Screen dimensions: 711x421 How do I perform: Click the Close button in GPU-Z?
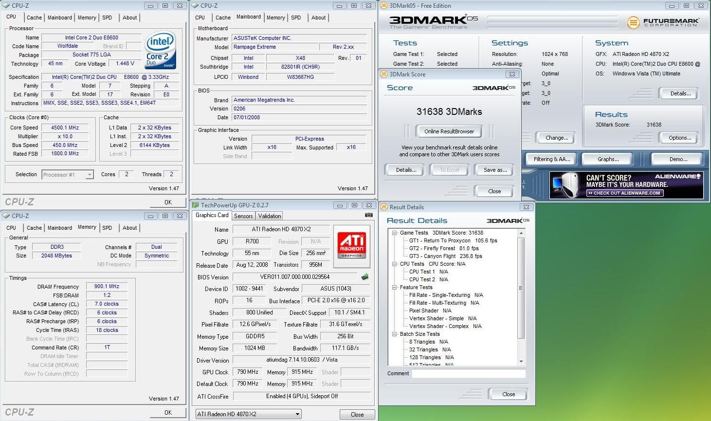tap(357, 414)
